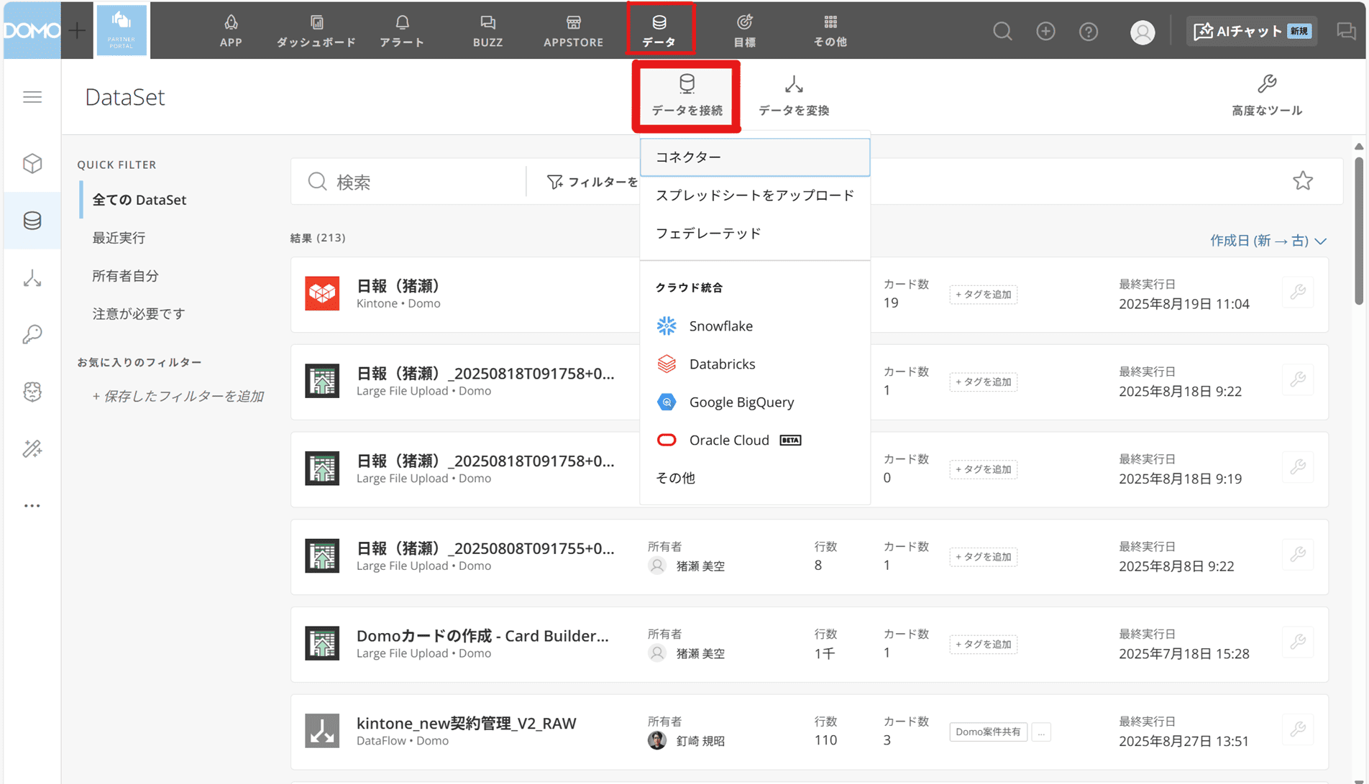Choose スプレッドシートをアップロード menu item

pos(754,195)
